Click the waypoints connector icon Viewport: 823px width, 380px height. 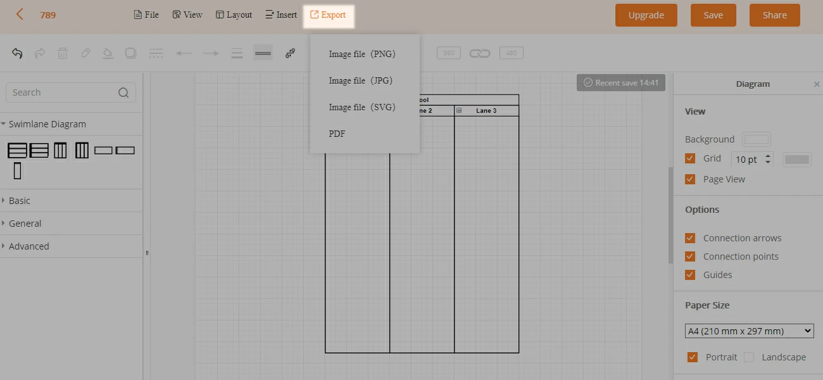point(290,53)
